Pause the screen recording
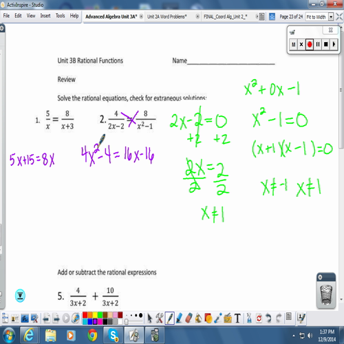 tap(318, 44)
